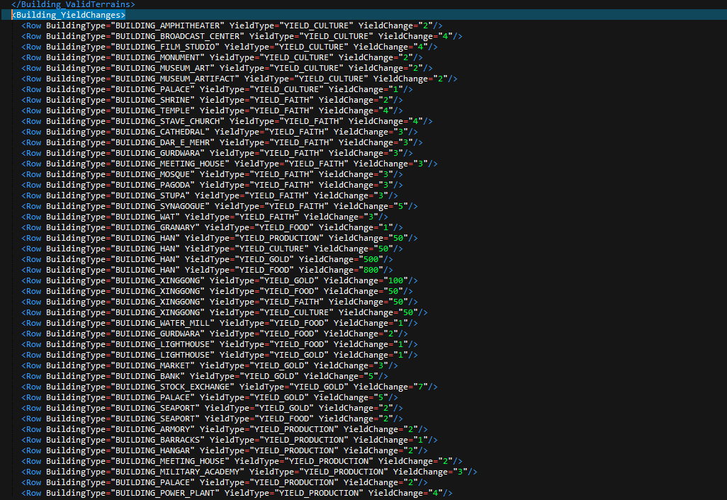This screenshot has height=500, width=727.
Task: Click YIELD_CULTURE in the BUILDING_HAN row
Action: [x=271, y=249]
